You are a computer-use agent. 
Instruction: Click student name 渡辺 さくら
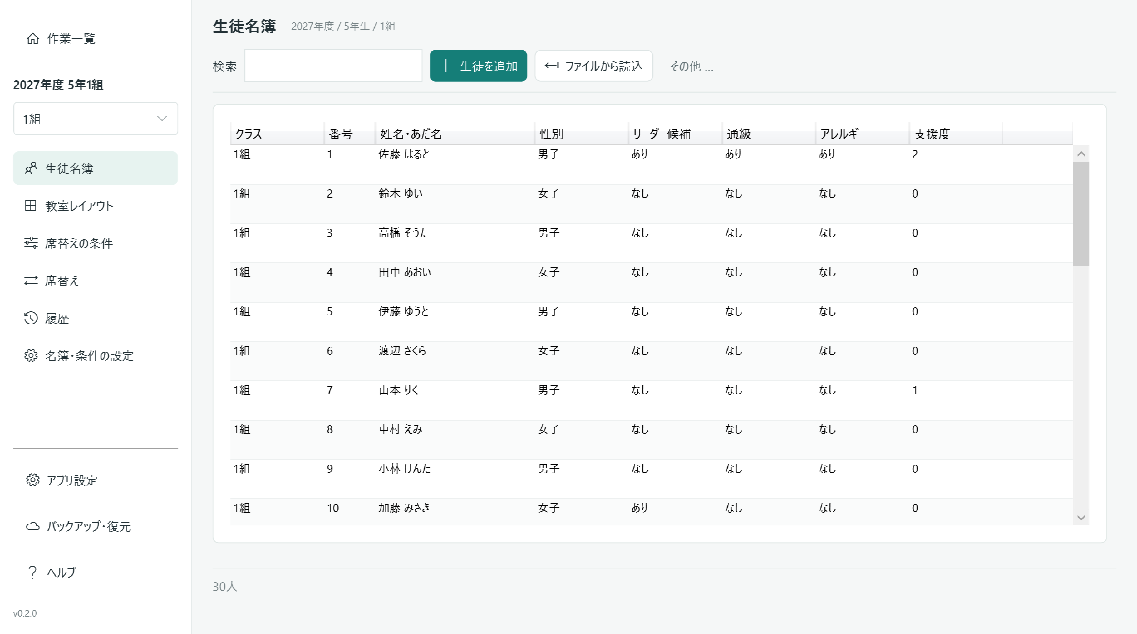pos(402,350)
